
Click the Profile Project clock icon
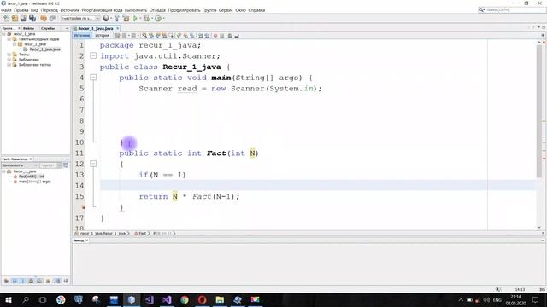click(158, 19)
